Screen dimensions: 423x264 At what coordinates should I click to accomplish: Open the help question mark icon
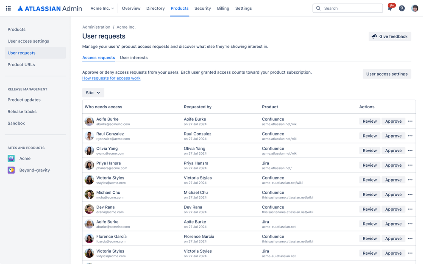402,8
